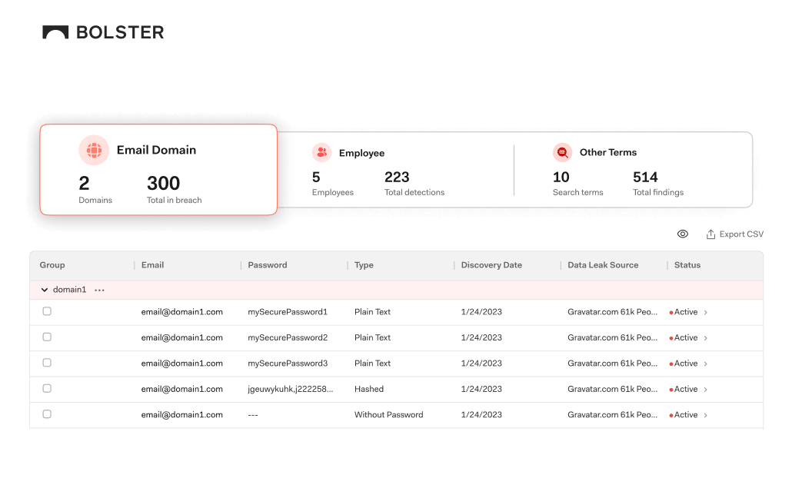This screenshot has width=792, height=488.
Task: Select the Employee card
Action: [395, 170]
